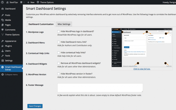Click the 'Smart Dashboard Settings' heading

(x=46, y=9)
